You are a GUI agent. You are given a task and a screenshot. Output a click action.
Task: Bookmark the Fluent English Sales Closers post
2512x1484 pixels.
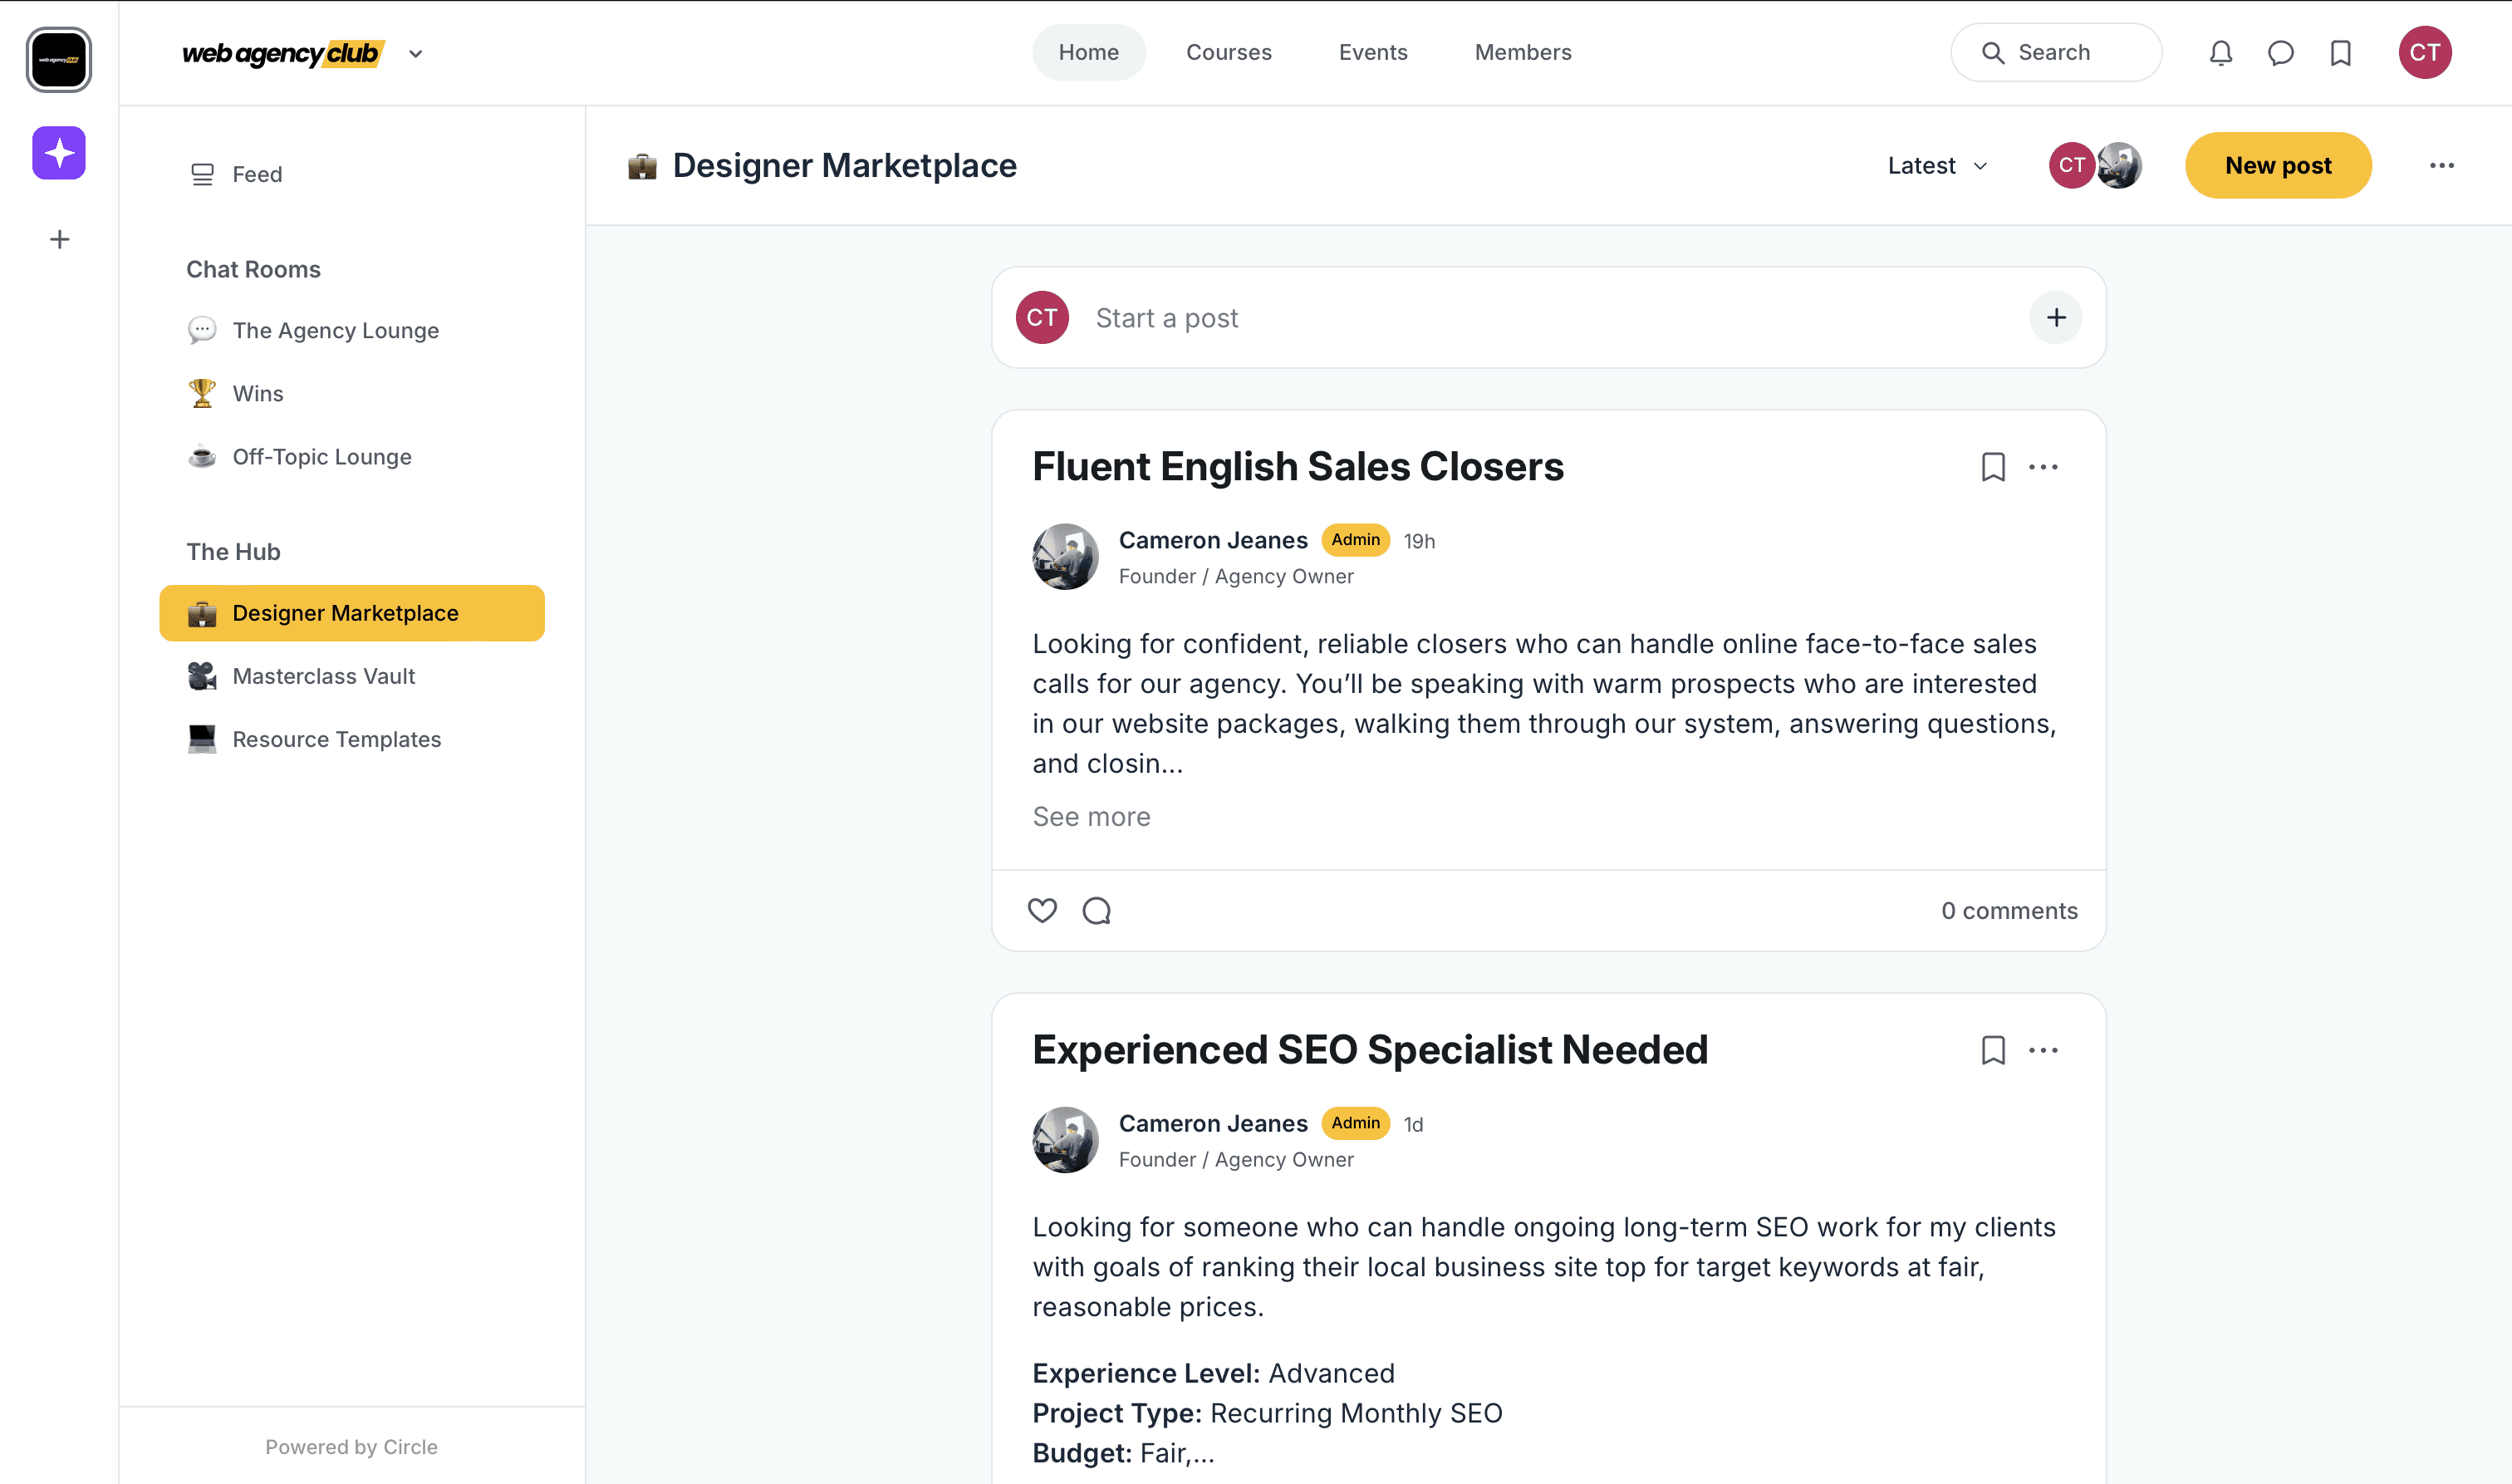(1992, 467)
